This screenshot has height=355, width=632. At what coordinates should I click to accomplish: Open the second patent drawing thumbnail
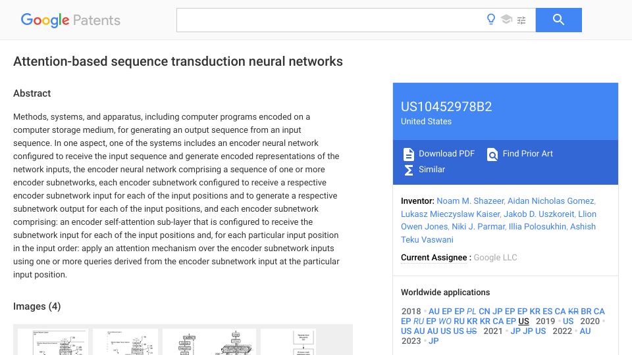(125, 342)
